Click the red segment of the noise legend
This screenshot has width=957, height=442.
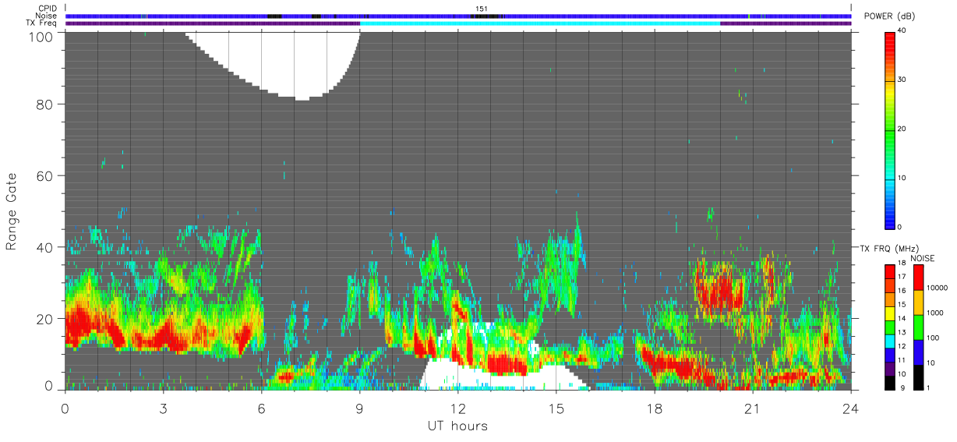pos(918,278)
